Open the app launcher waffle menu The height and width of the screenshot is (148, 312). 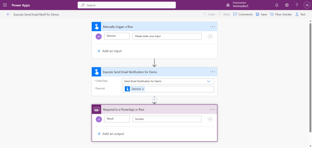(x=5, y=5)
